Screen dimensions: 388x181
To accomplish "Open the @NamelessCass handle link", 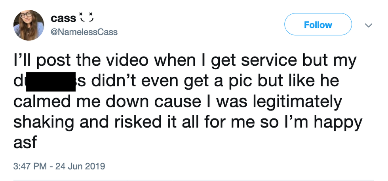I will pos(84,32).
